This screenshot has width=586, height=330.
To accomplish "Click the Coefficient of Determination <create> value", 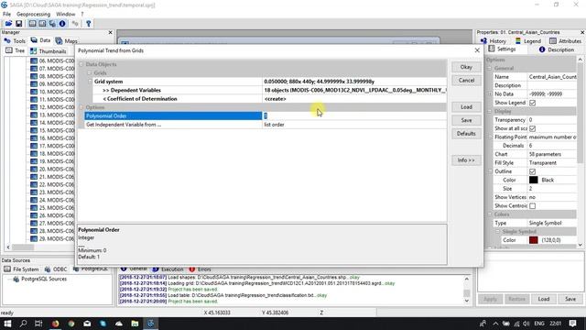I will click(354, 99).
